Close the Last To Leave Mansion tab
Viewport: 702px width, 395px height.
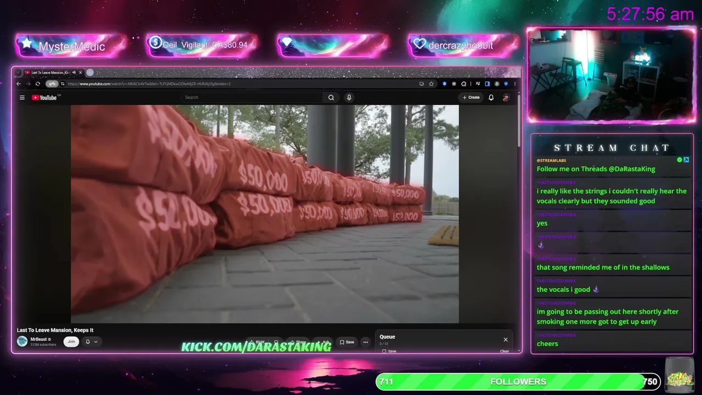pos(80,72)
